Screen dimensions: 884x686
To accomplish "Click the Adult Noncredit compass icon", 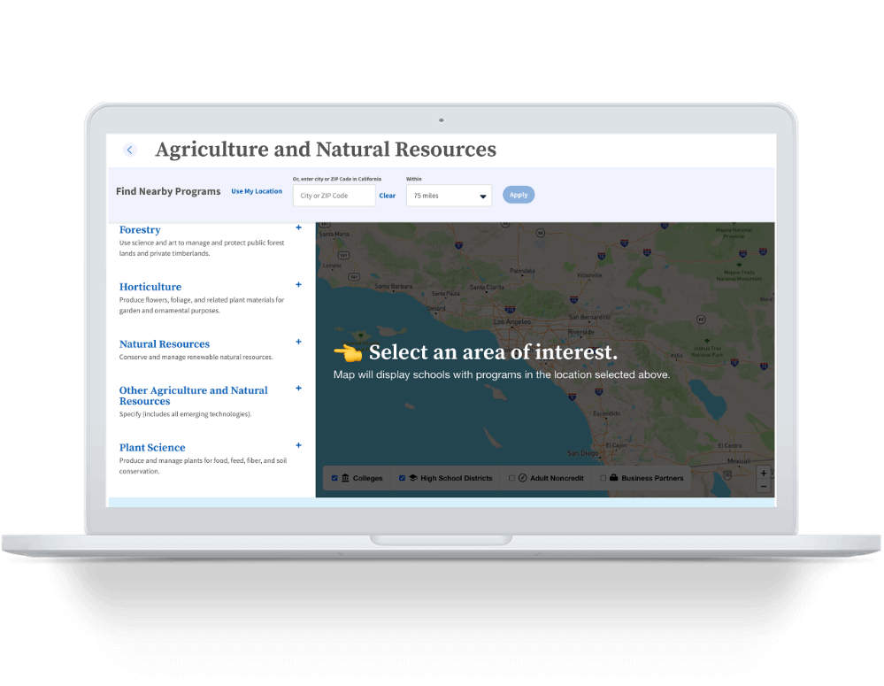I will click(x=522, y=478).
